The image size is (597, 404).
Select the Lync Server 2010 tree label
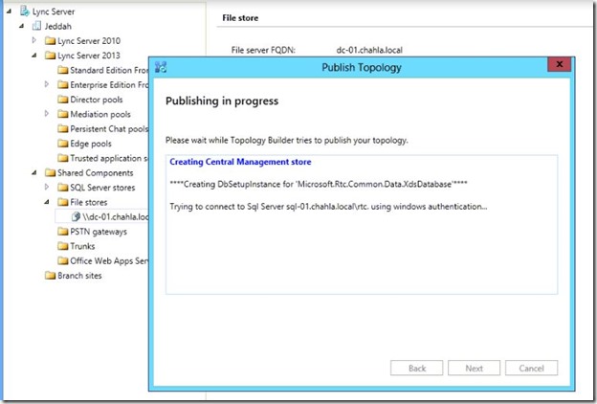(x=89, y=41)
